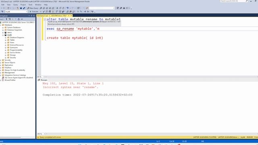Select Storage folder under mydb
This screenshot has width=258, height=145.
(x=12, y=55)
